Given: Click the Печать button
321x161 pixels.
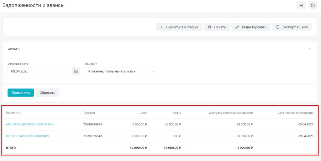Looking at the screenshot, I should coord(217,27).
